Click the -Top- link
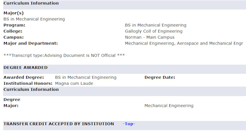 coord(129,124)
